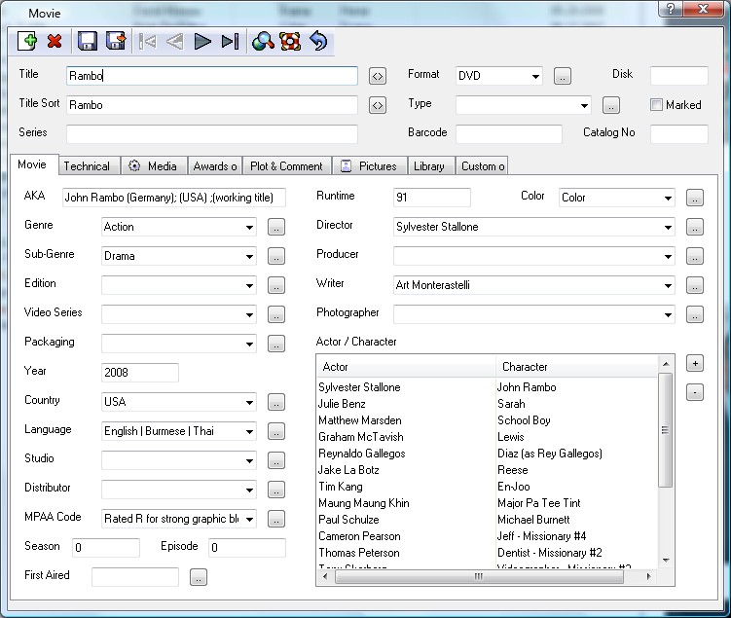Click ellipsis button next to Color
The image size is (731, 618).
tap(695, 199)
